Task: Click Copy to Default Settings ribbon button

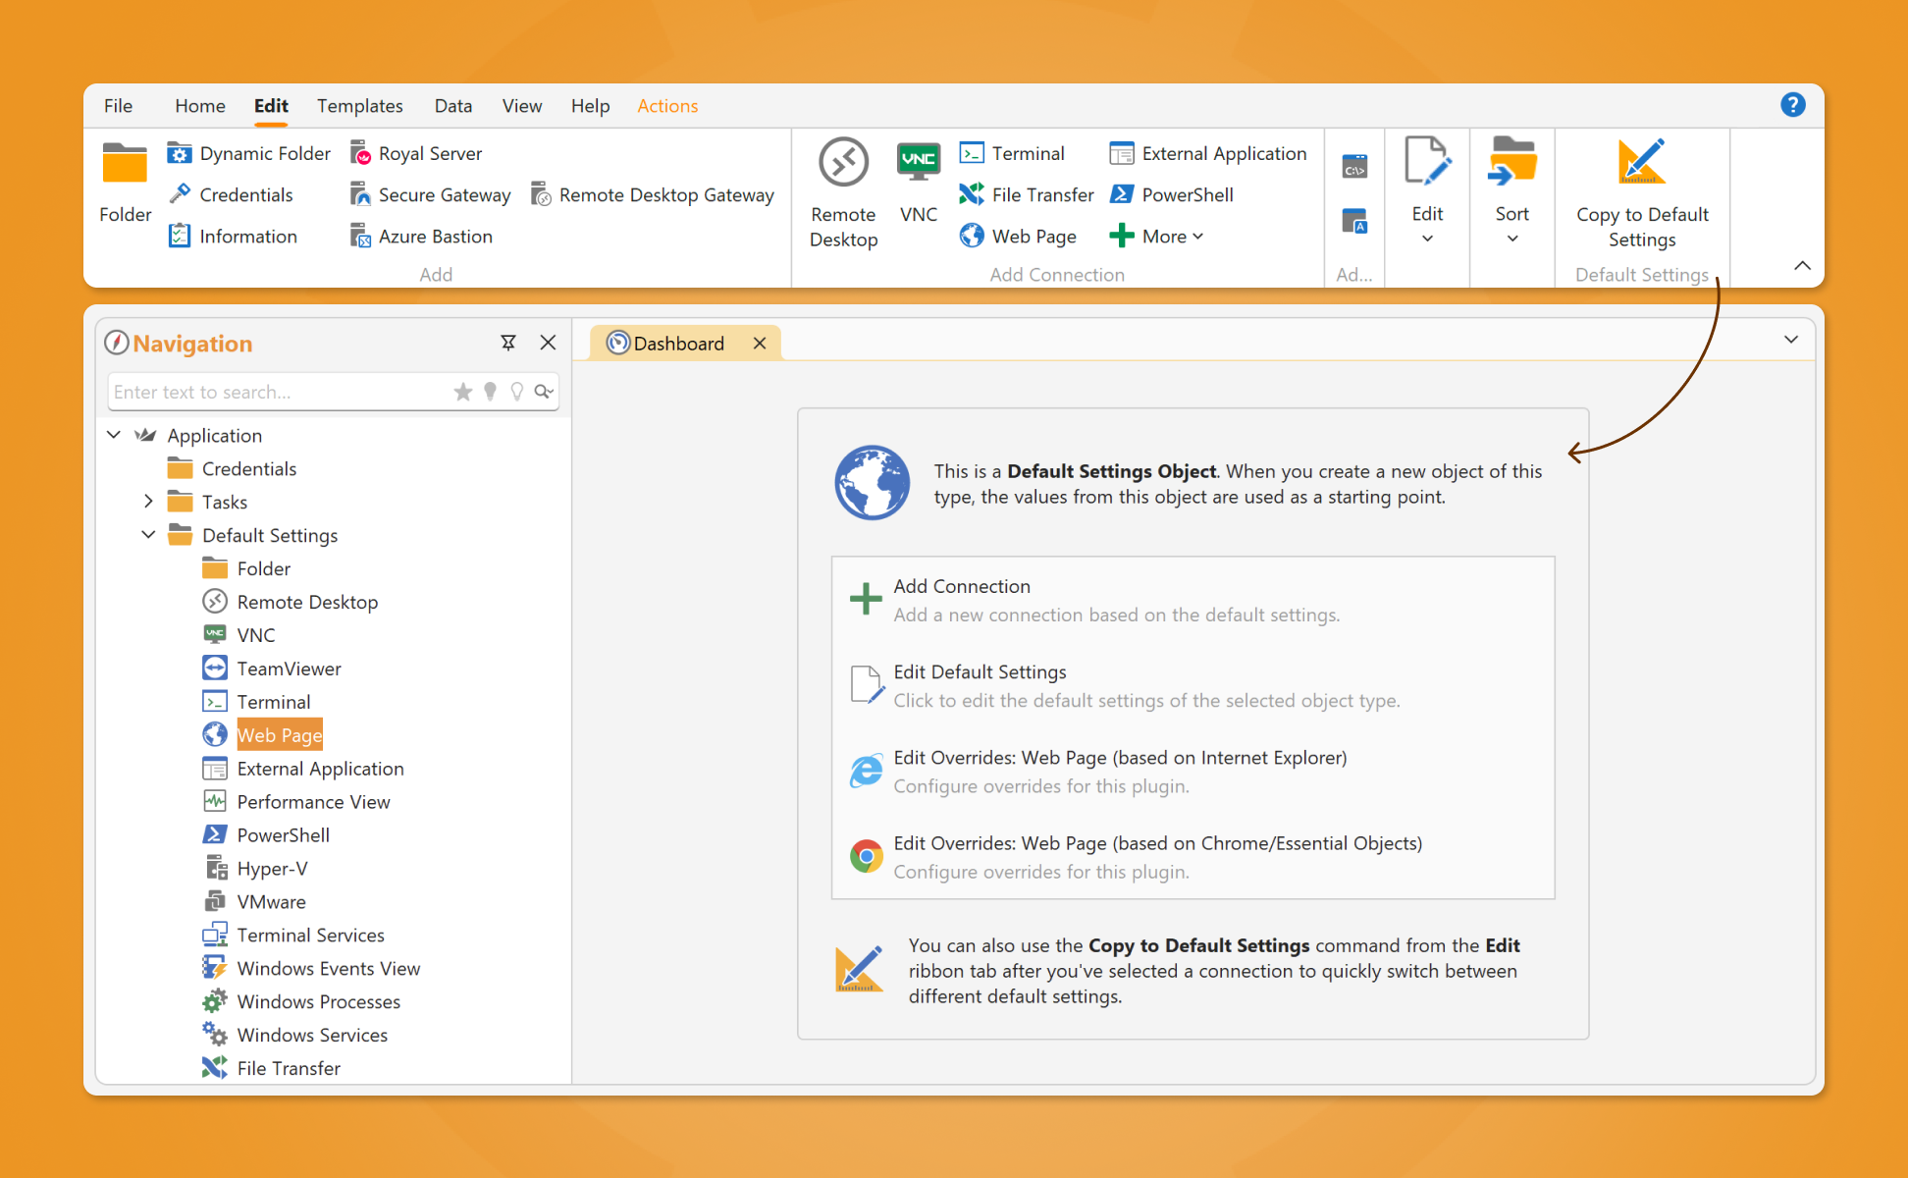Action: coord(1642,193)
